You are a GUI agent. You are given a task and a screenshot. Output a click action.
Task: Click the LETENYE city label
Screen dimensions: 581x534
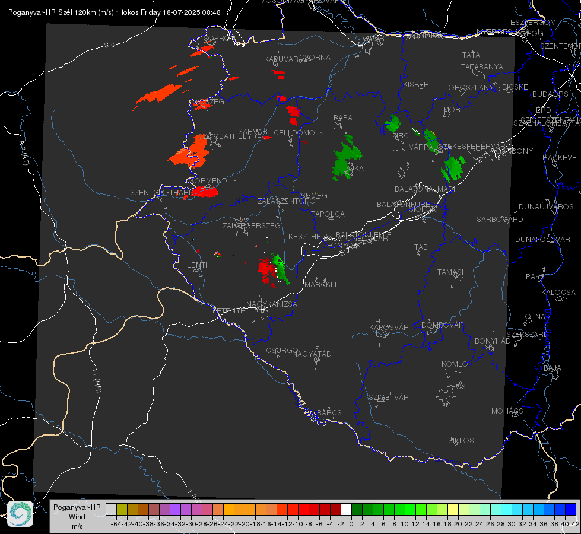[x=228, y=311]
